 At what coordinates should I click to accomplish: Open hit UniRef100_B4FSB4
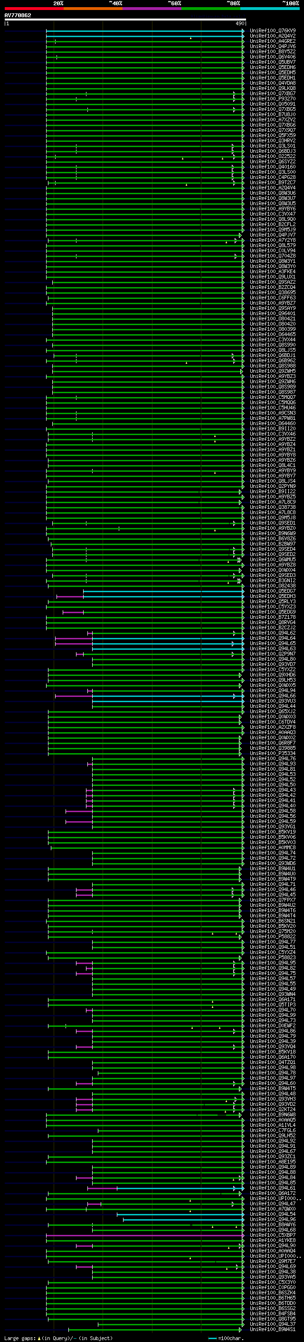tap(273, 1313)
